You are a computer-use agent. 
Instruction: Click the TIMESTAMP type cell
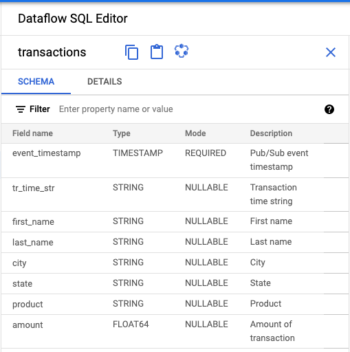click(138, 153)
